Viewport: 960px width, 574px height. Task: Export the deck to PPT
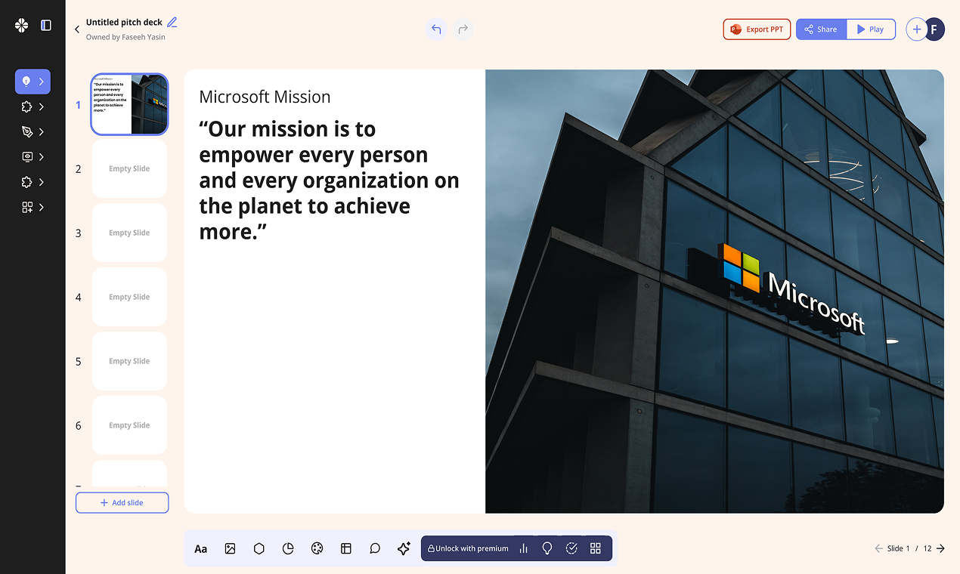(x=757, y=29)
